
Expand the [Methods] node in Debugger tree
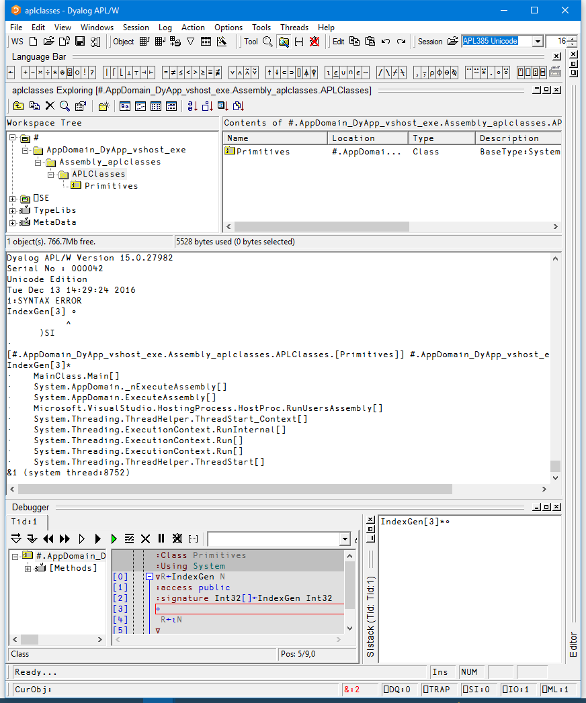point(28,569)
